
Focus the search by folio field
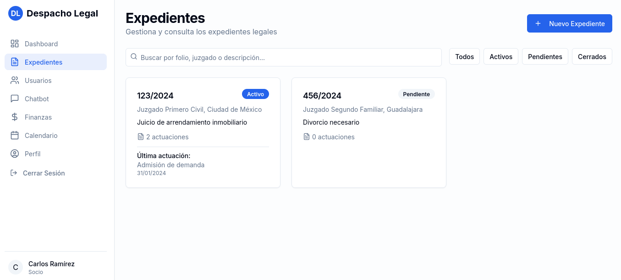[x=284, y=57]
